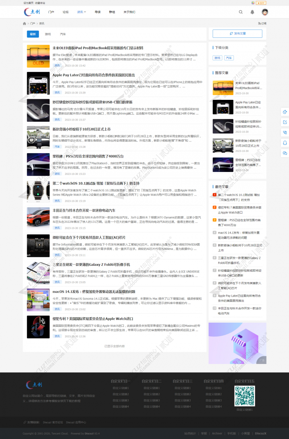Click 自定义链接1 under 自定义栏目一
The height and width of the screenshot is (439, 289).
click(x=121, y=388)
